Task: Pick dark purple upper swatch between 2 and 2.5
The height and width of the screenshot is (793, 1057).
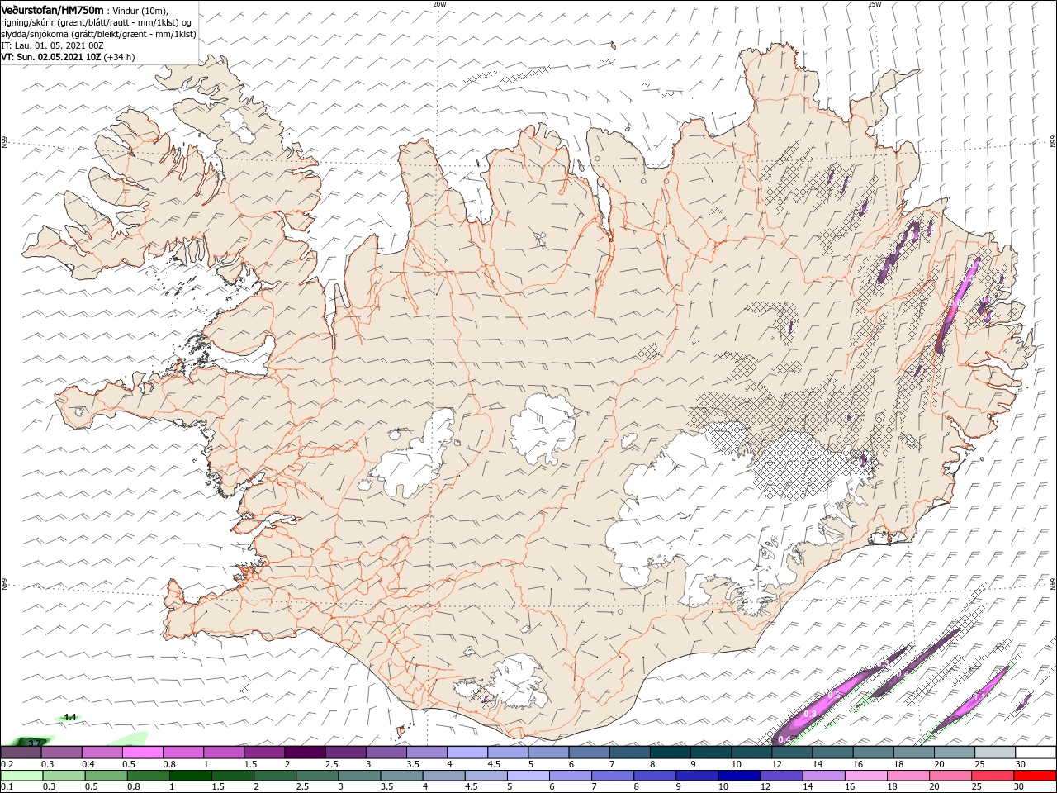Action: tap(305, 753)
